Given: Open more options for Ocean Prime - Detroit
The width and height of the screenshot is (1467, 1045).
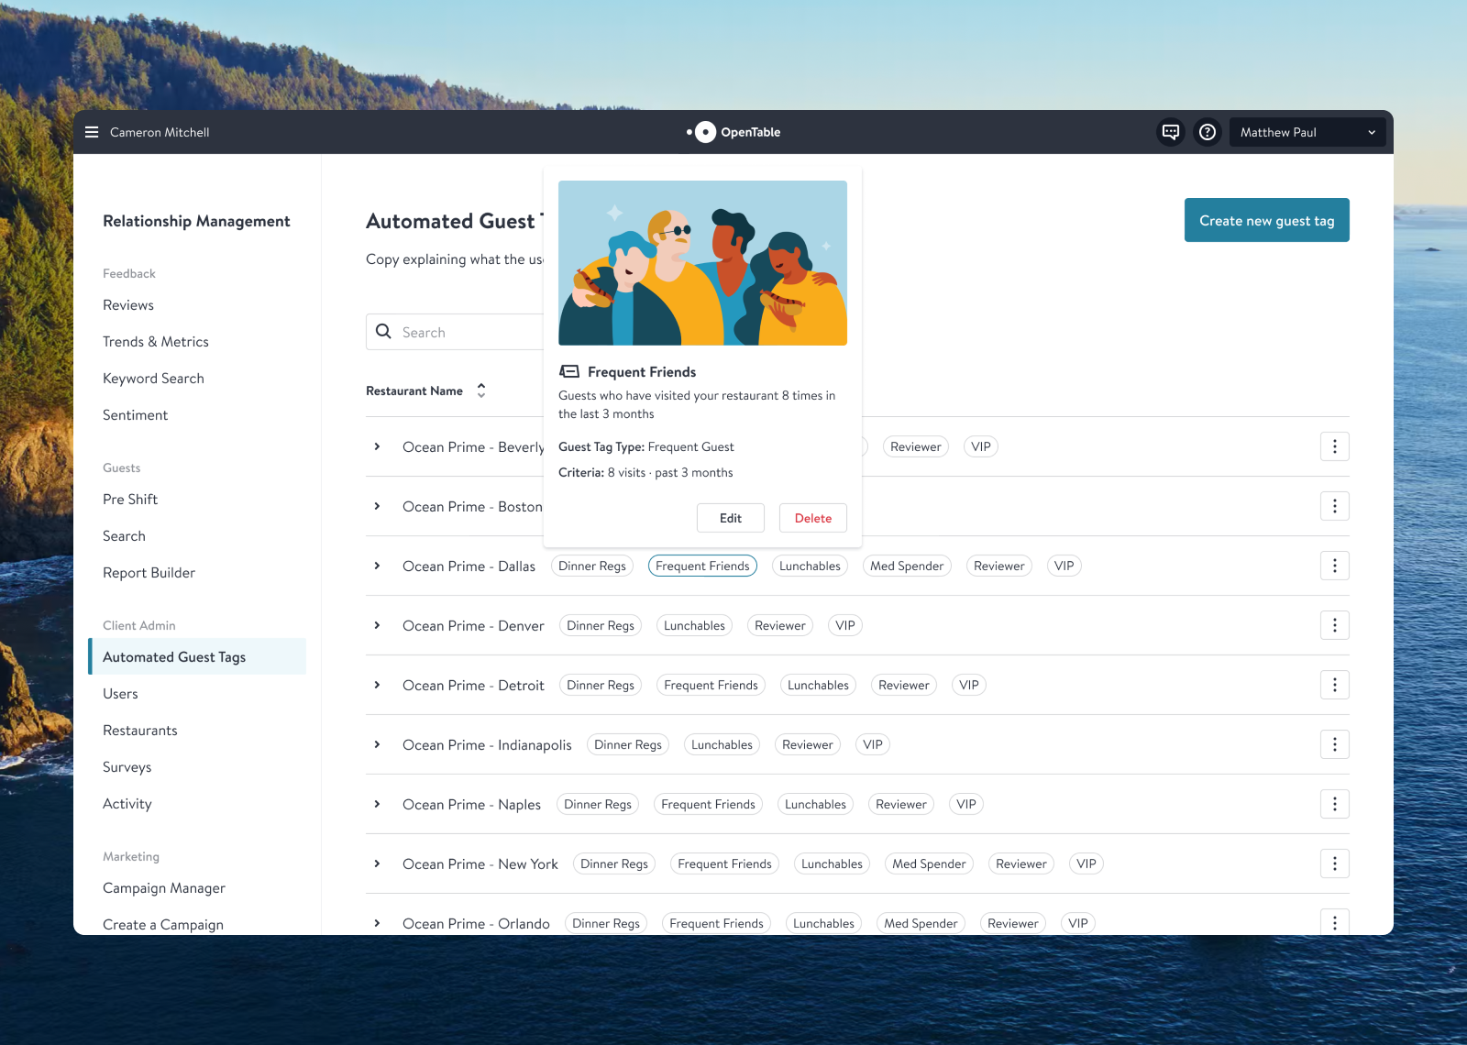Looking at the screenshot, I should (1335, 685).
